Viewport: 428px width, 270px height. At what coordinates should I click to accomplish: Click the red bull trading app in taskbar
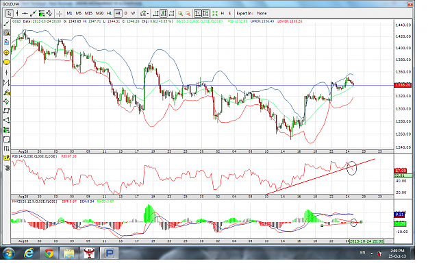88,254
